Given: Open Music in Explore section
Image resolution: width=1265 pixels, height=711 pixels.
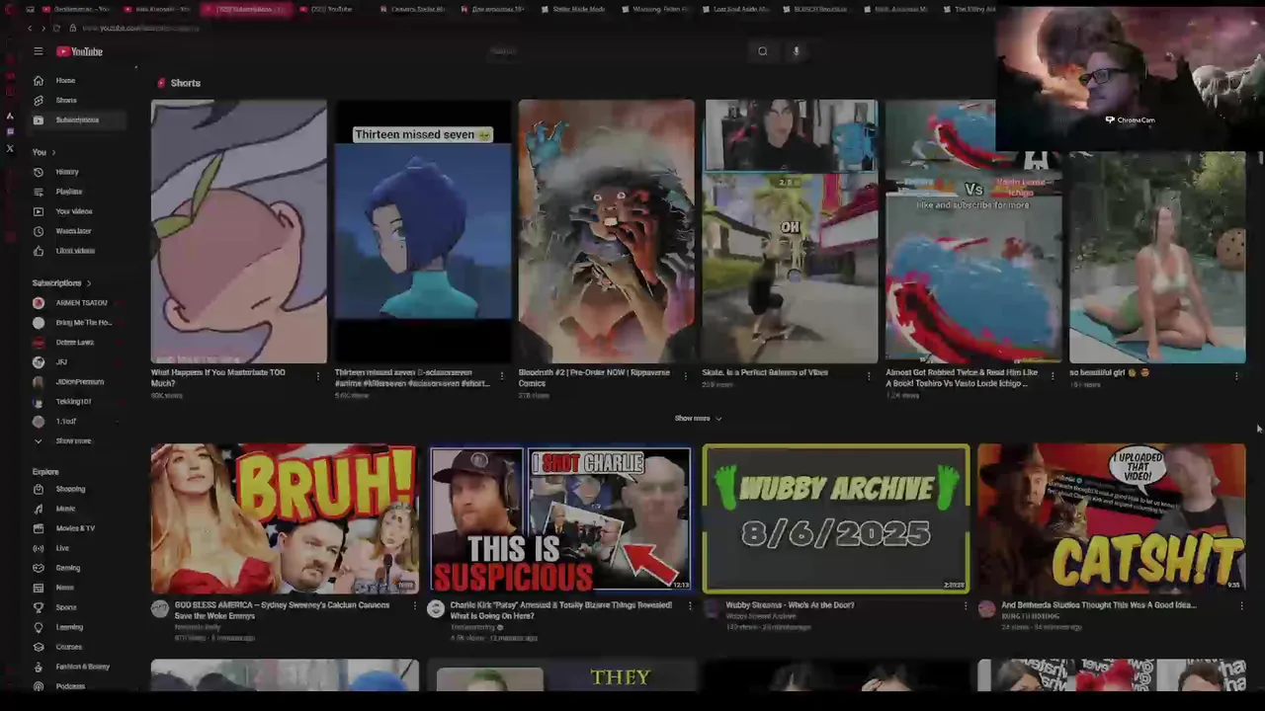Looking at the screenshot, I should (x=65, y=509).
